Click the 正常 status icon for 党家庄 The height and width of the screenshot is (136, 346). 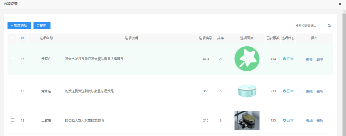284,91
